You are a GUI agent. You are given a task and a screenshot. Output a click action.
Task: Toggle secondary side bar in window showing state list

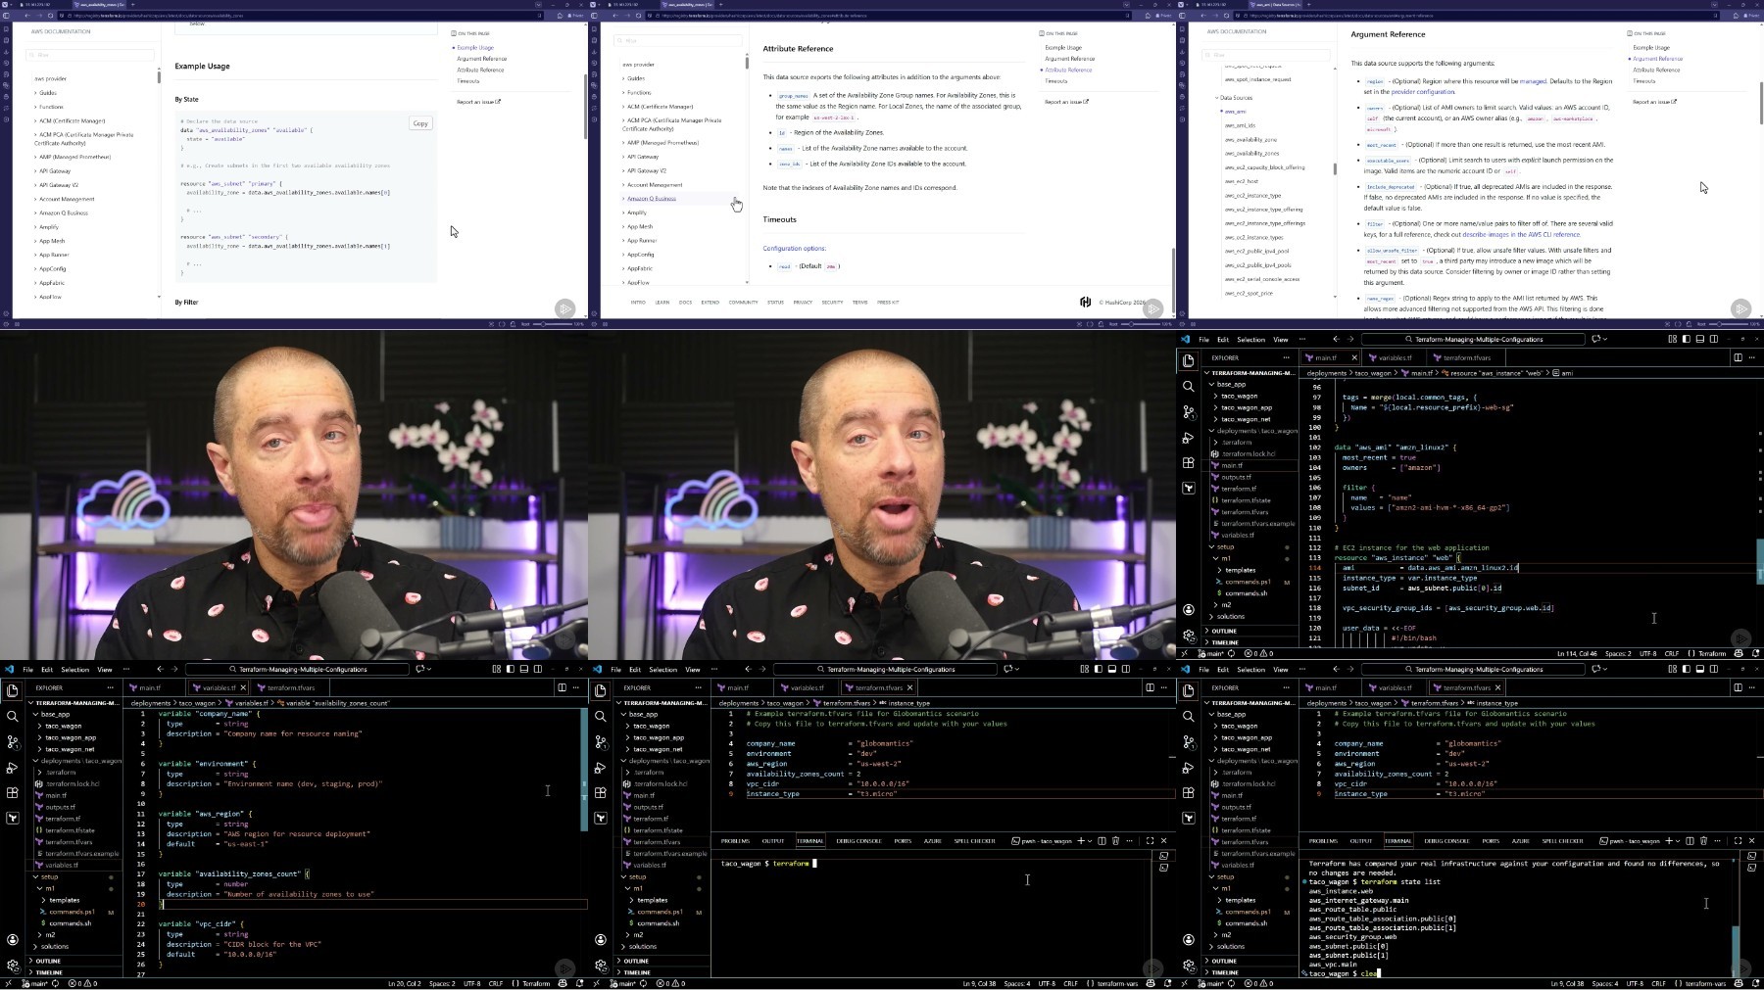click(x=1714, y=669)
